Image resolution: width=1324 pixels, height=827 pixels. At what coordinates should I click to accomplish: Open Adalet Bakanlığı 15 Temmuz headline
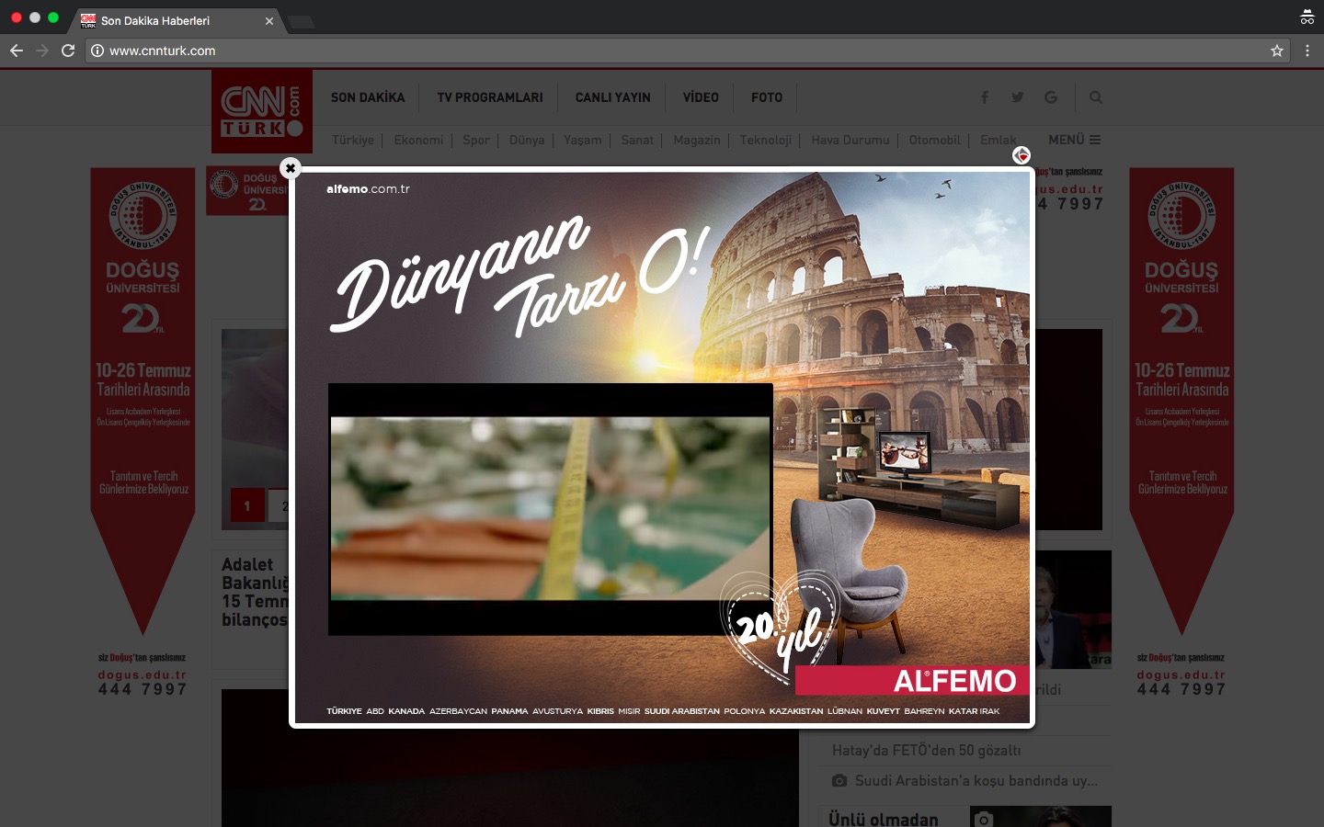[x=256, y=592]
